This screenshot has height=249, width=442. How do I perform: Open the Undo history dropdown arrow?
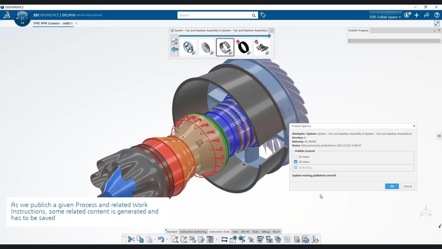click(167, 239)
